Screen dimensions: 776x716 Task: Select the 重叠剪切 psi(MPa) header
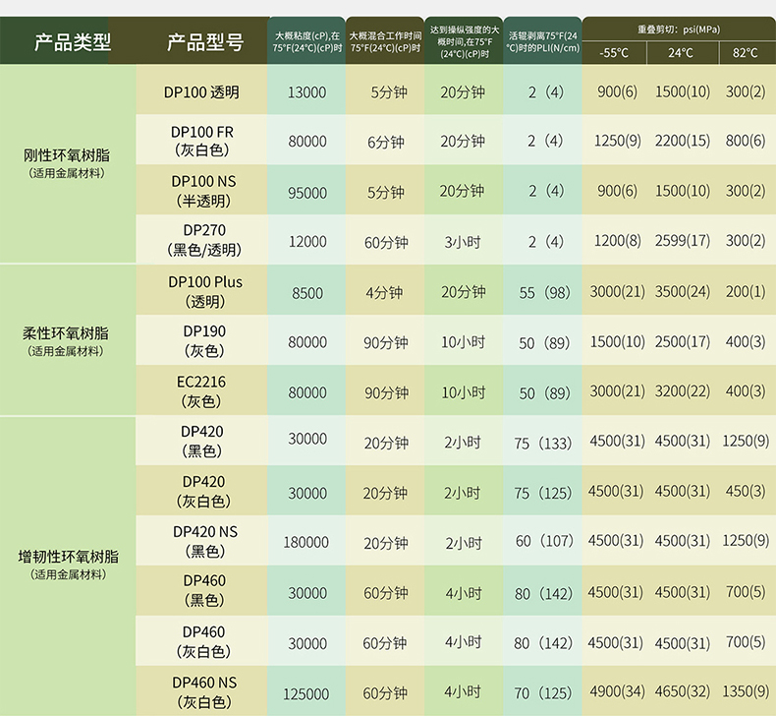tap(678, 29)
